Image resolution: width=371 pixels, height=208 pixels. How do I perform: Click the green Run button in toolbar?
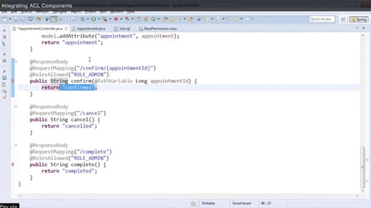[x=94, y=19]
